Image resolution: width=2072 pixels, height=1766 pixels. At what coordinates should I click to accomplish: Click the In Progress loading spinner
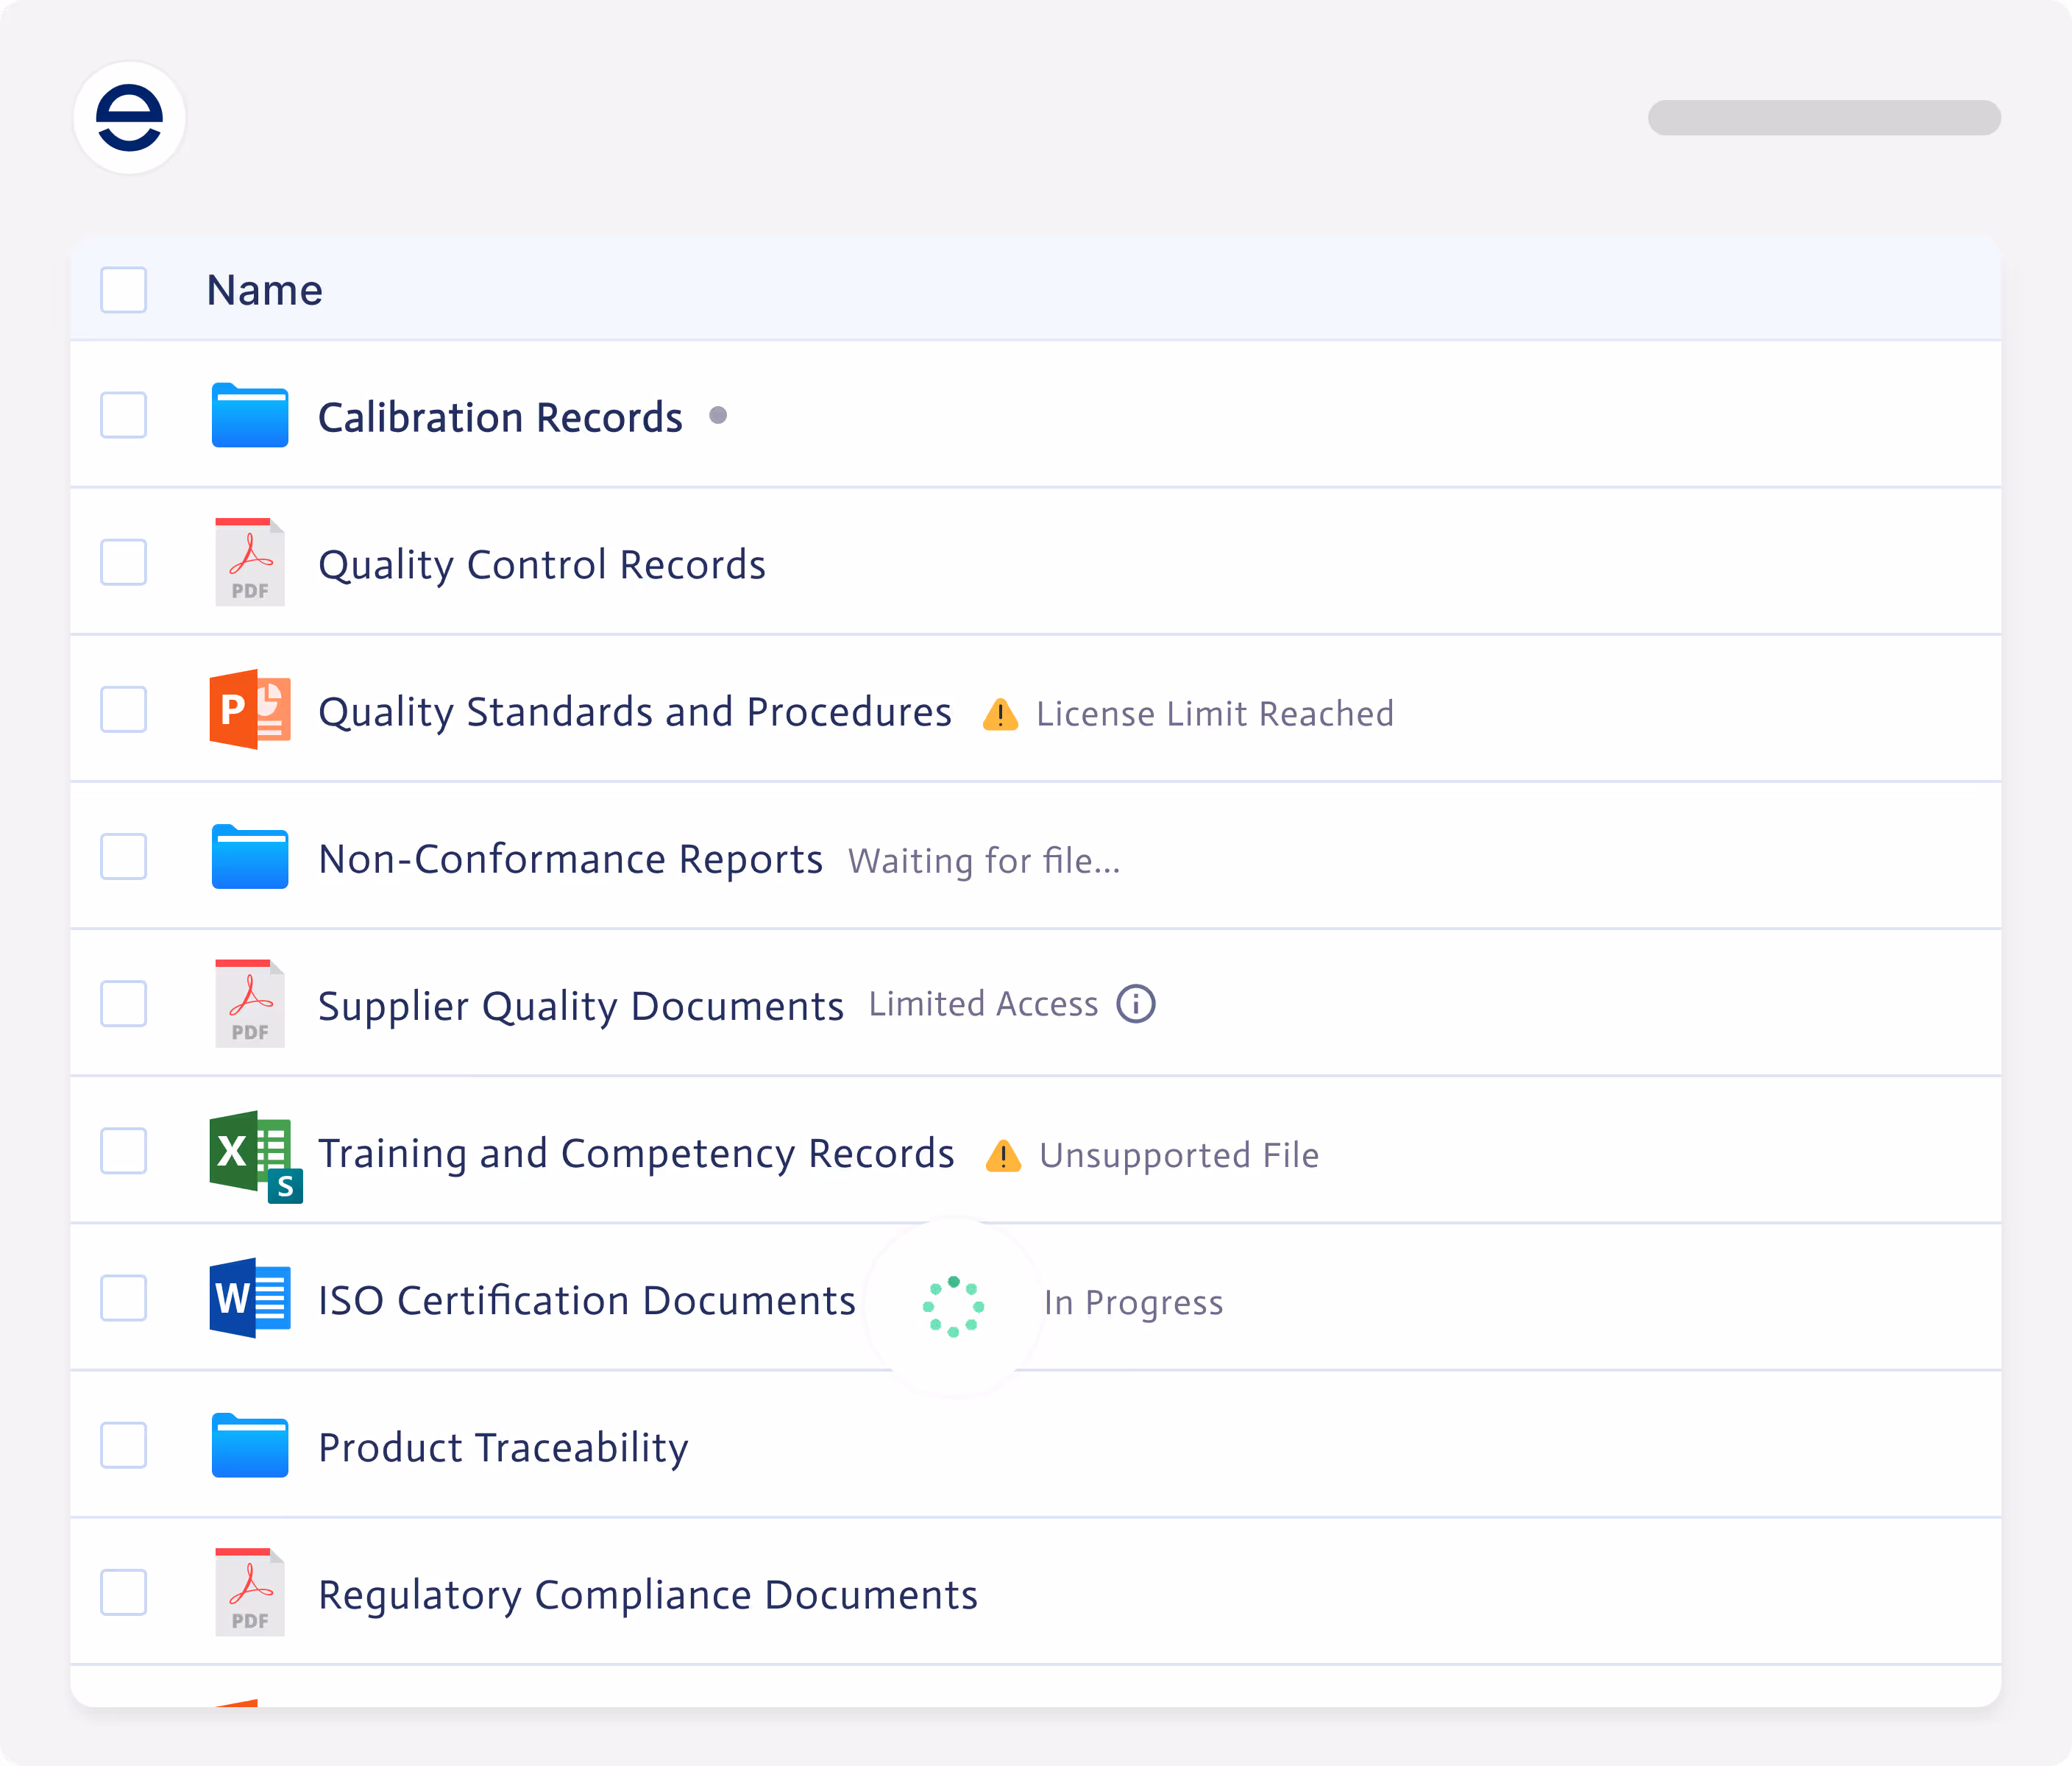tap(953, 1306)
